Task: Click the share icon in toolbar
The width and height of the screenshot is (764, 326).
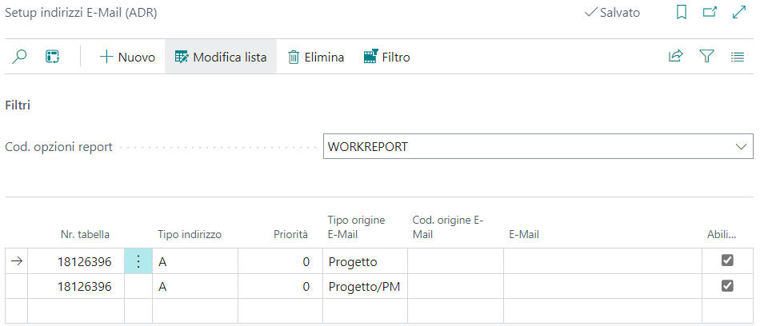Action: click(x=675, y=57)
